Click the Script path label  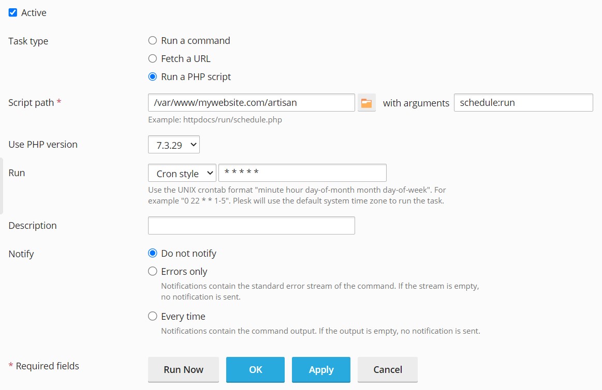(31, 103)
